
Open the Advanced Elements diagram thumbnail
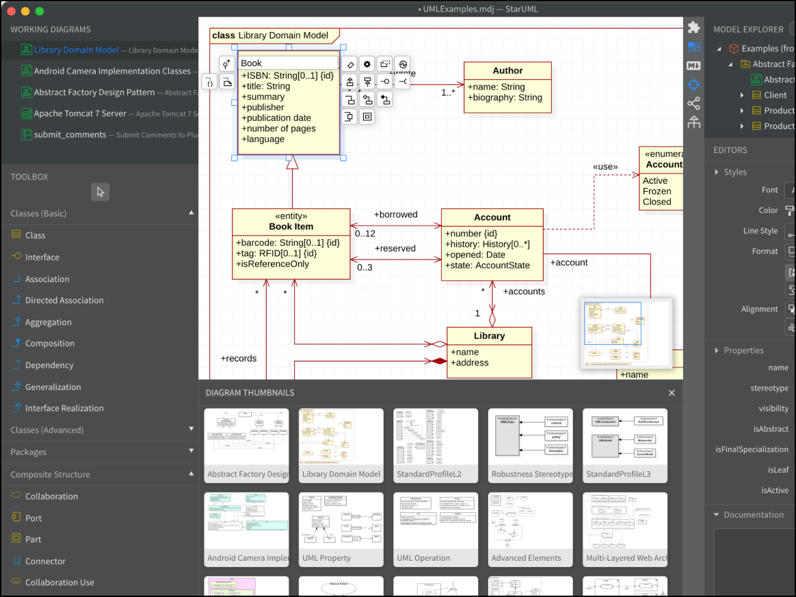pos(530,529)
